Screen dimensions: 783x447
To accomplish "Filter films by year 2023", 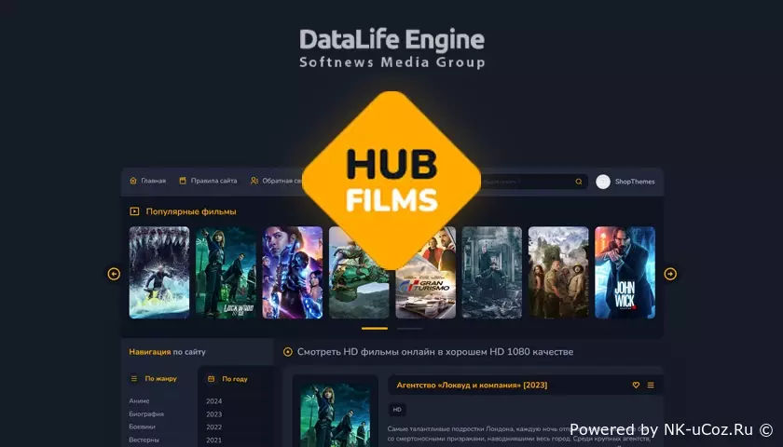I will [213, 414].
